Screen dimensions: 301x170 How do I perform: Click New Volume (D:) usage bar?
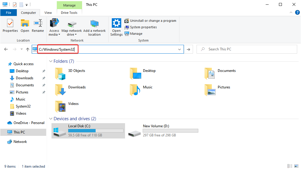(x=170, y=131)
